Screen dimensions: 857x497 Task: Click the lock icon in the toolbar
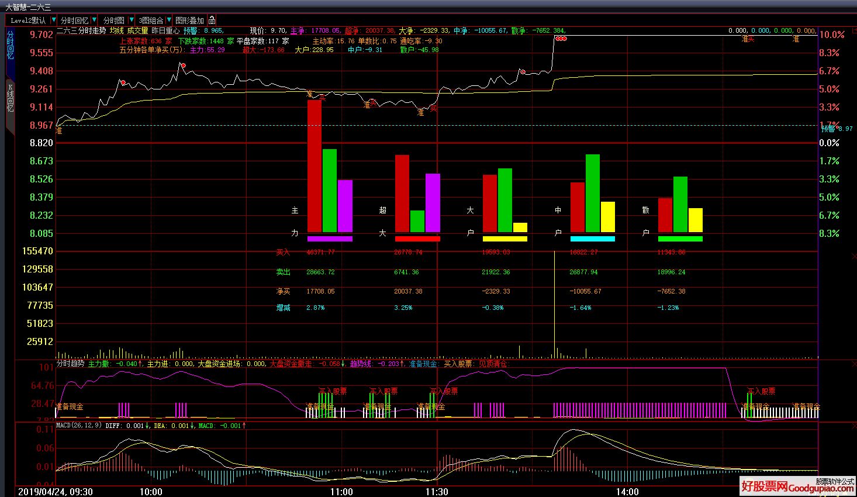coord(212,20)
